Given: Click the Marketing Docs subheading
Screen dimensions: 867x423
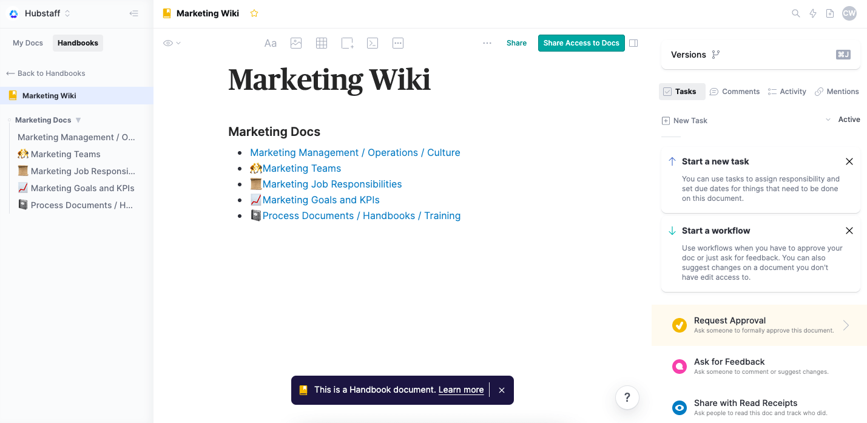Looking at the screenshot, I should coord(274,132).
